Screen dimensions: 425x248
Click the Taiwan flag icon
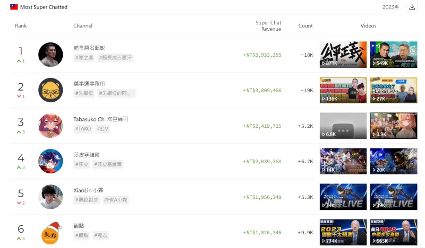click(14, 7)
